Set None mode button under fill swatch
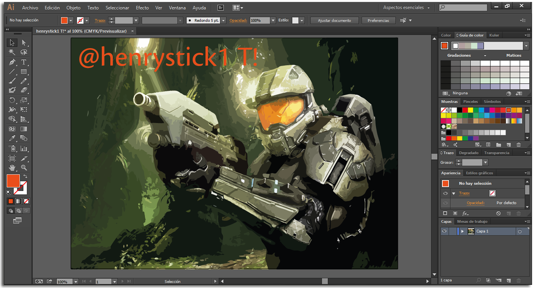Screen dimensions: 538x288 pyautogui.click(x=26, y=201)
